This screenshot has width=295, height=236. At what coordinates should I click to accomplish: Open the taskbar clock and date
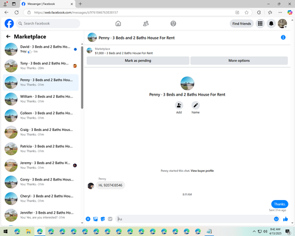[x=276, y=231]
